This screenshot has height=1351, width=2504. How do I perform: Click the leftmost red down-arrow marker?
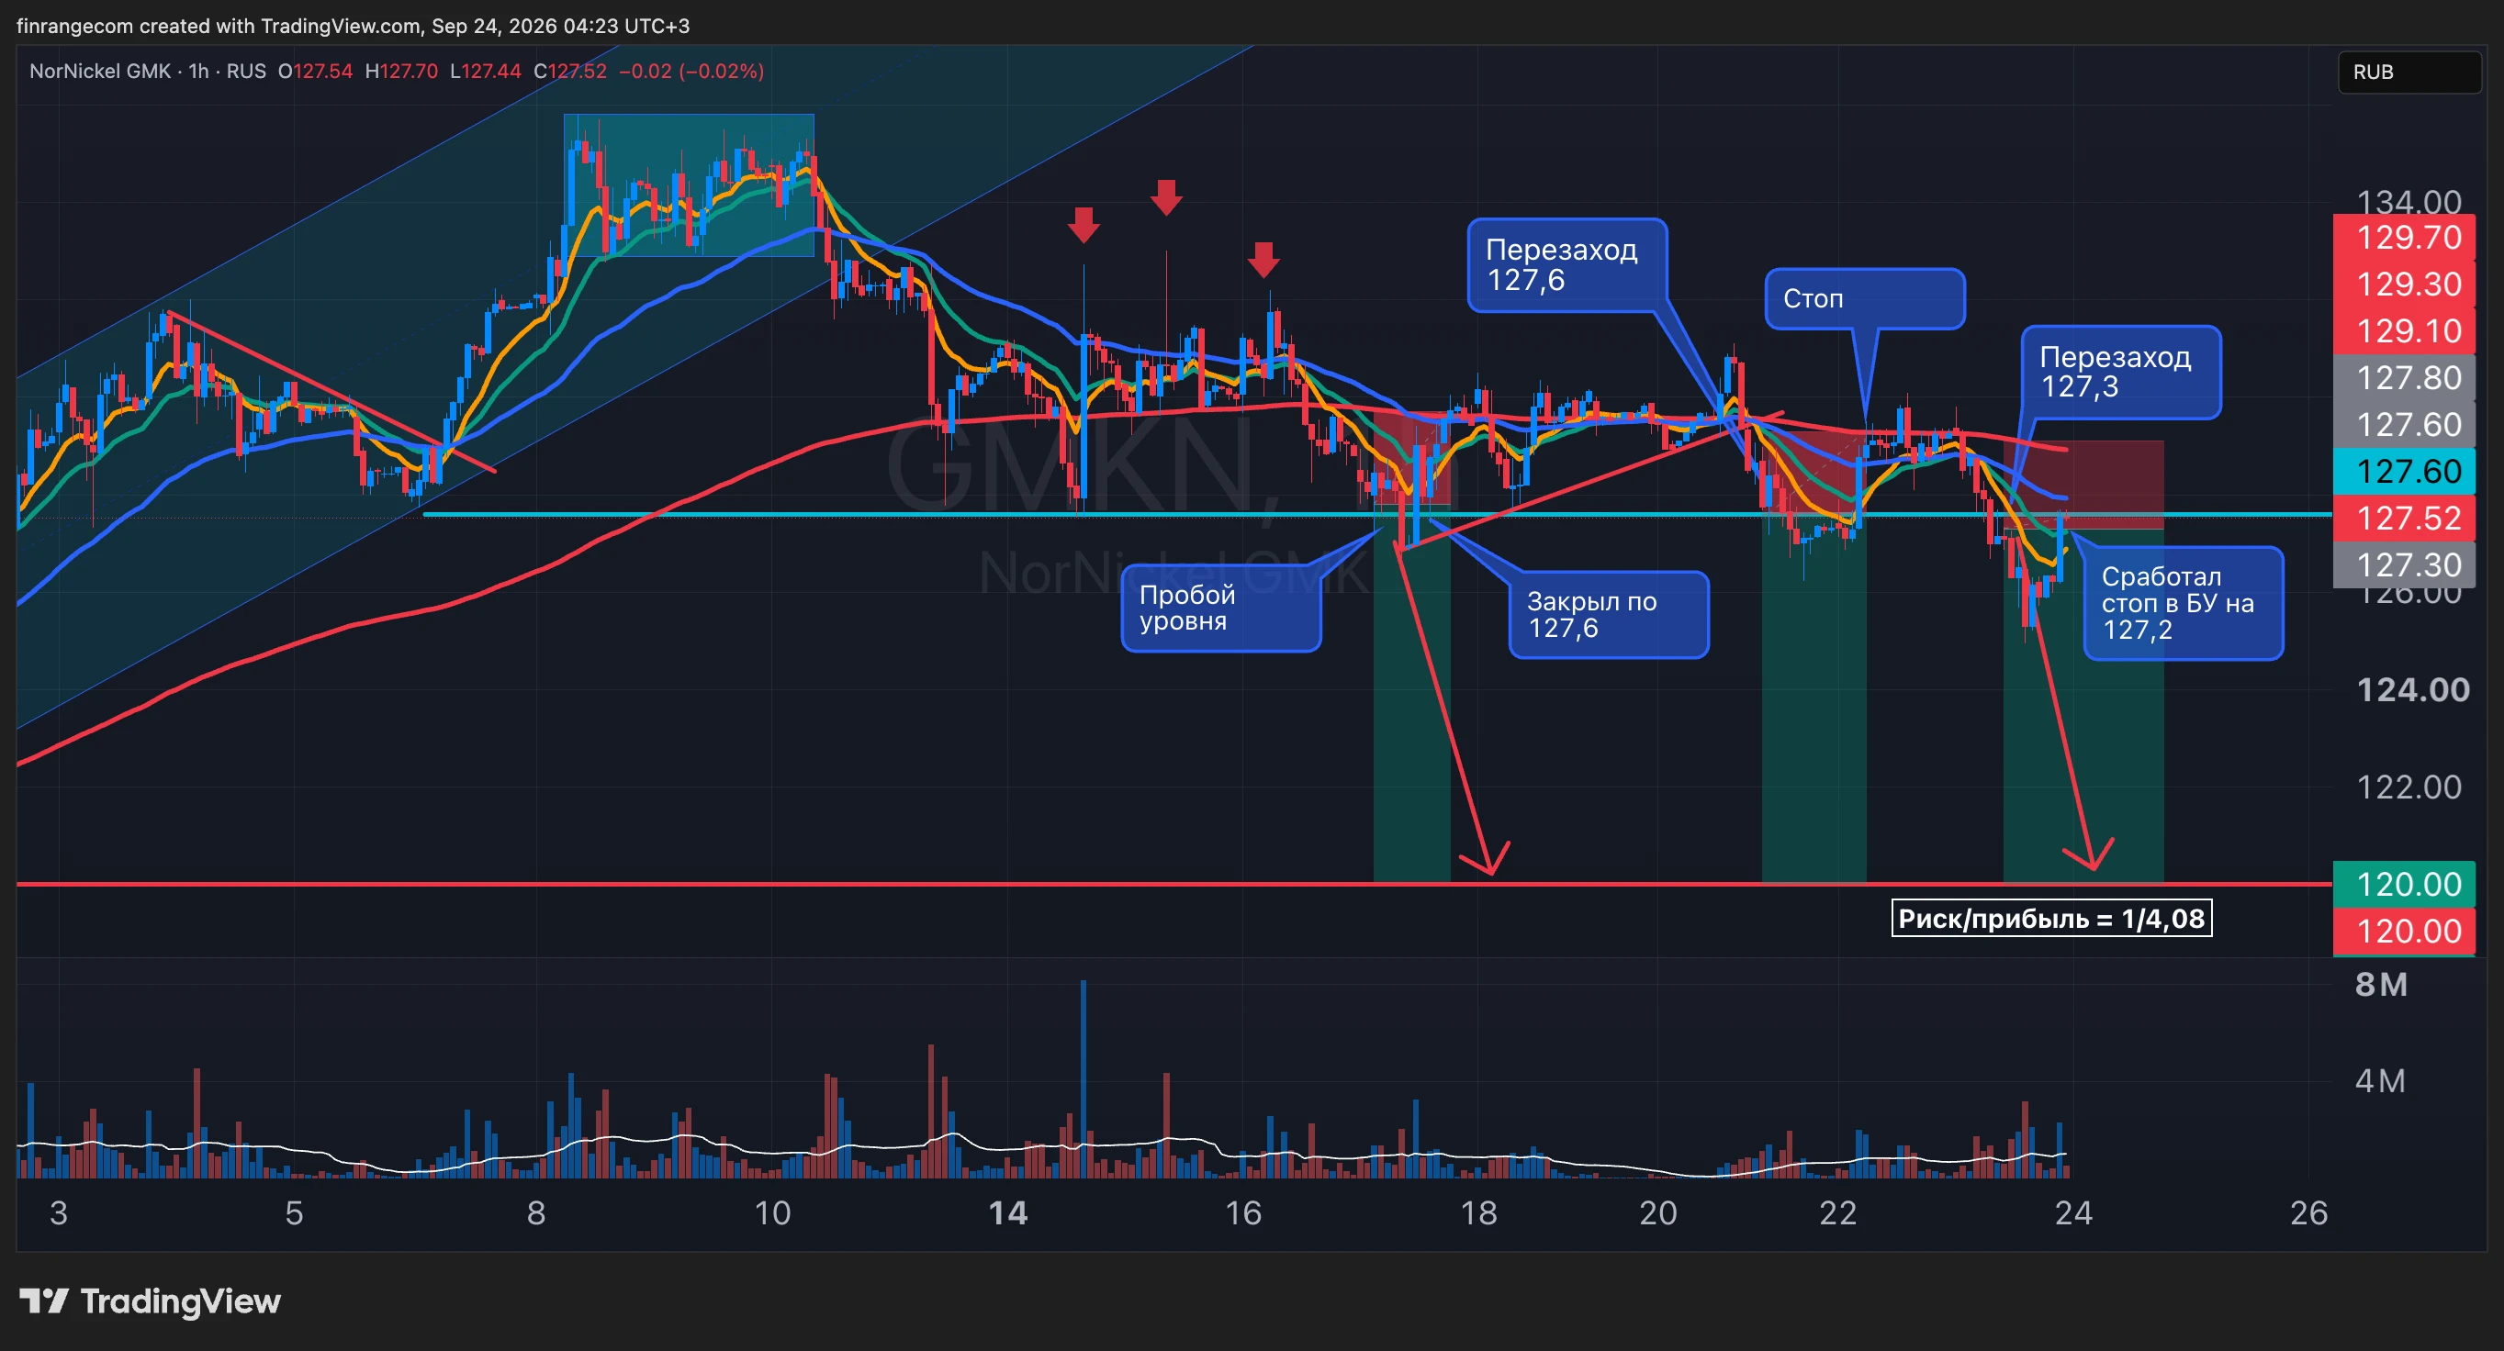1083,226
